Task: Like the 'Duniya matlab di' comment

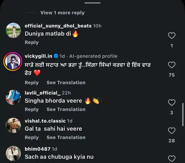Action: point(172,35)
